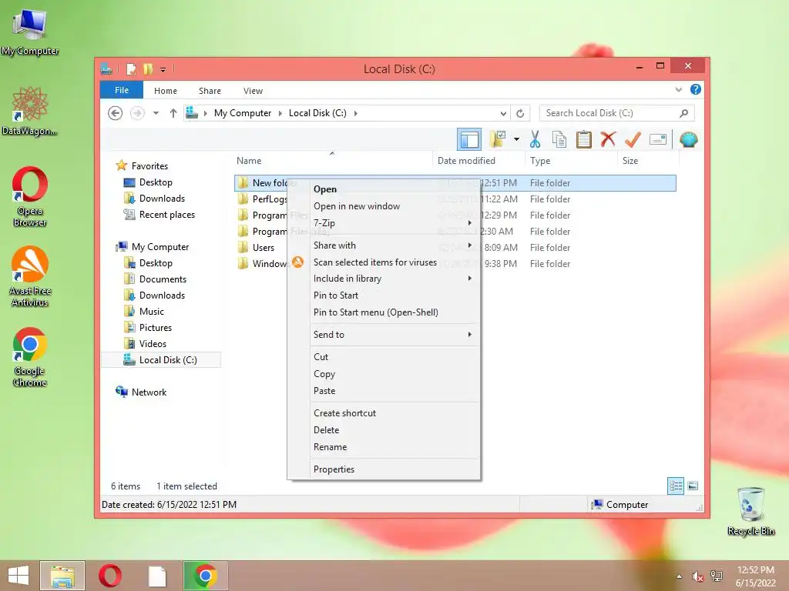Switch to Details view icon in status bar
Viewport: 789px width, 591px height.
click(x=675, y=486)
